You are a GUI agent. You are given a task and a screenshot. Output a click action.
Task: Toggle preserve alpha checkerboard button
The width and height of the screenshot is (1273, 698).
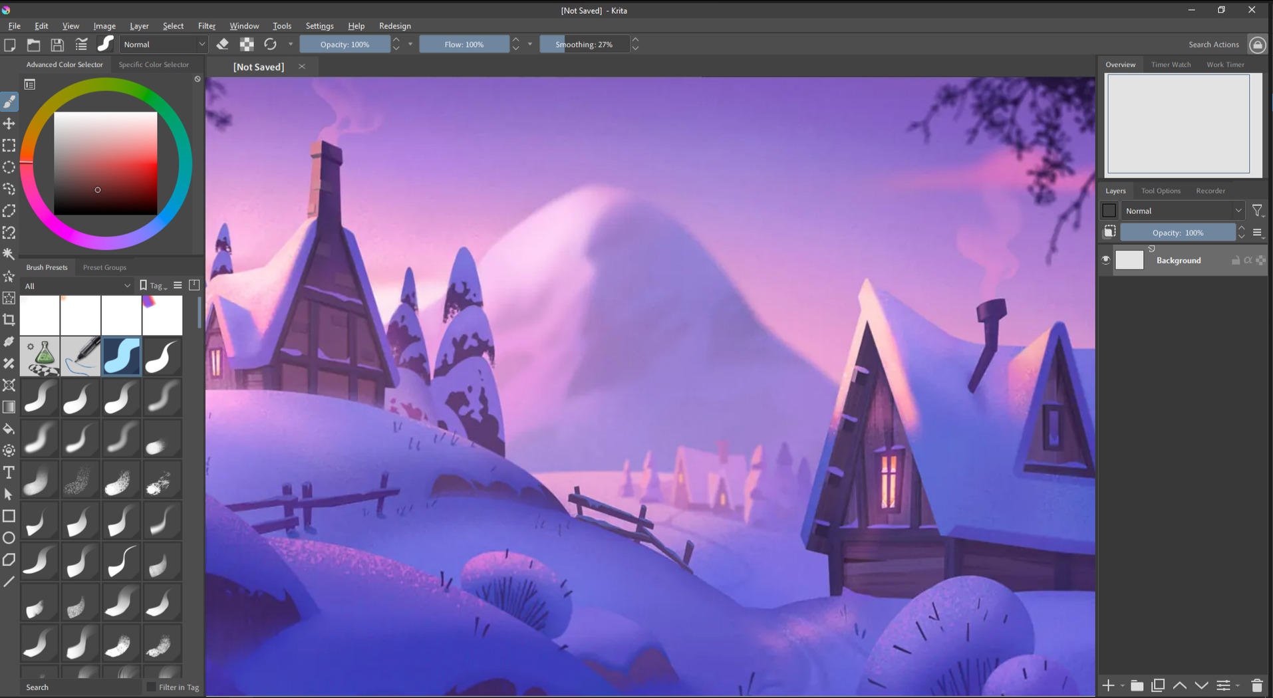coord(247,45)
